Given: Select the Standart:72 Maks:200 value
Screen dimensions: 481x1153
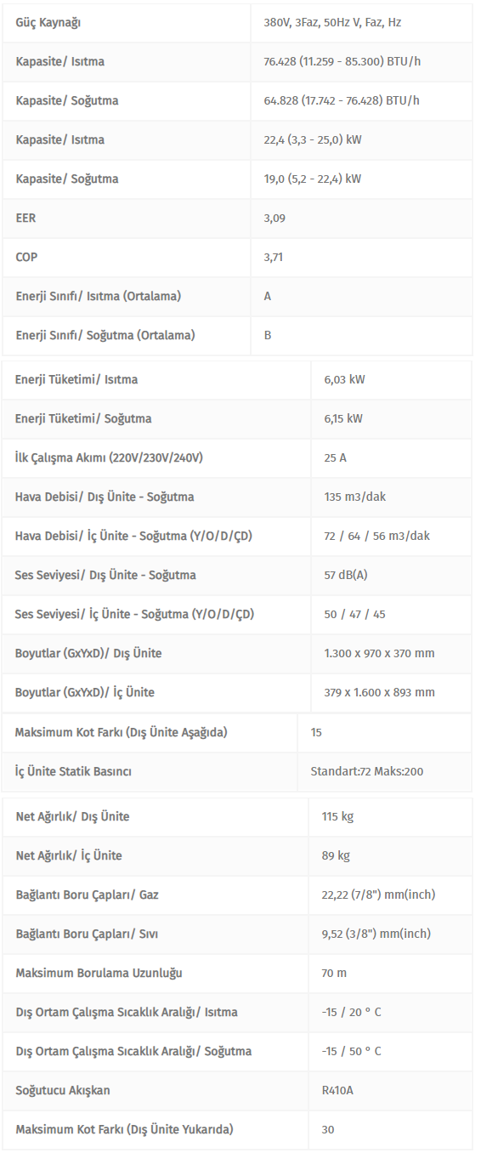Looking at the screenshot, I should (x=367, y=772).
